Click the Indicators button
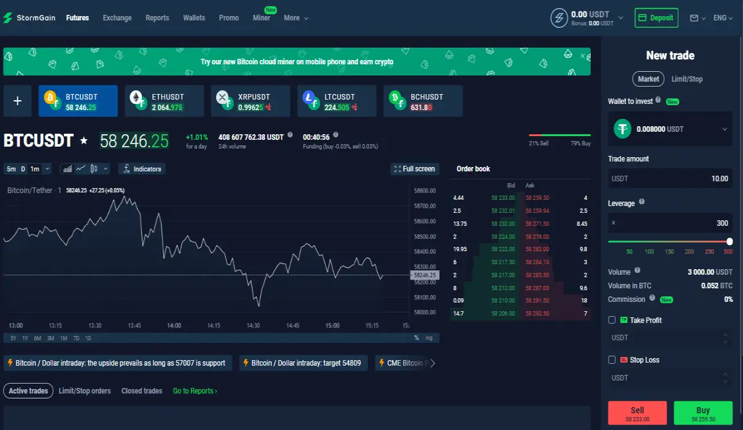 pos(141,169)
